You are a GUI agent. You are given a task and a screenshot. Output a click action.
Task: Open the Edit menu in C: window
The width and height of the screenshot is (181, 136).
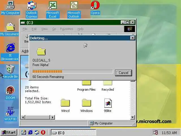[34, 29]
